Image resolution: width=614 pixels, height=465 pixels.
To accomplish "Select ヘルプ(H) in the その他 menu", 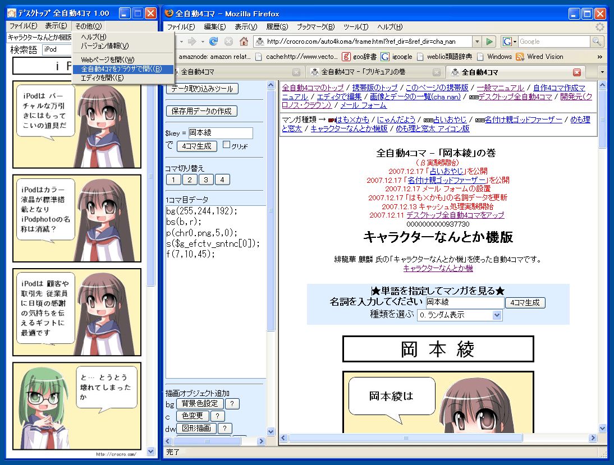I will pyautogui.click(x=123, y=37).
